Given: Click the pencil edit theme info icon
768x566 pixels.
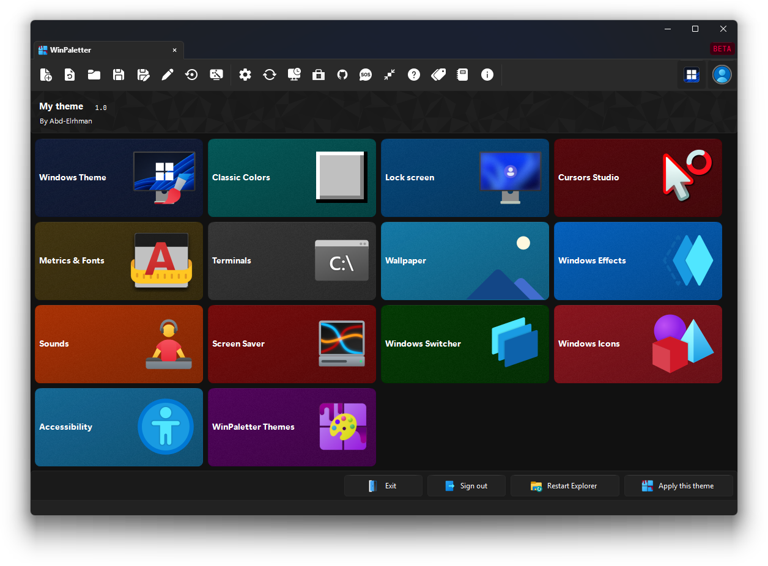Looking at the screenshot, I should click(x=168, y=75).
